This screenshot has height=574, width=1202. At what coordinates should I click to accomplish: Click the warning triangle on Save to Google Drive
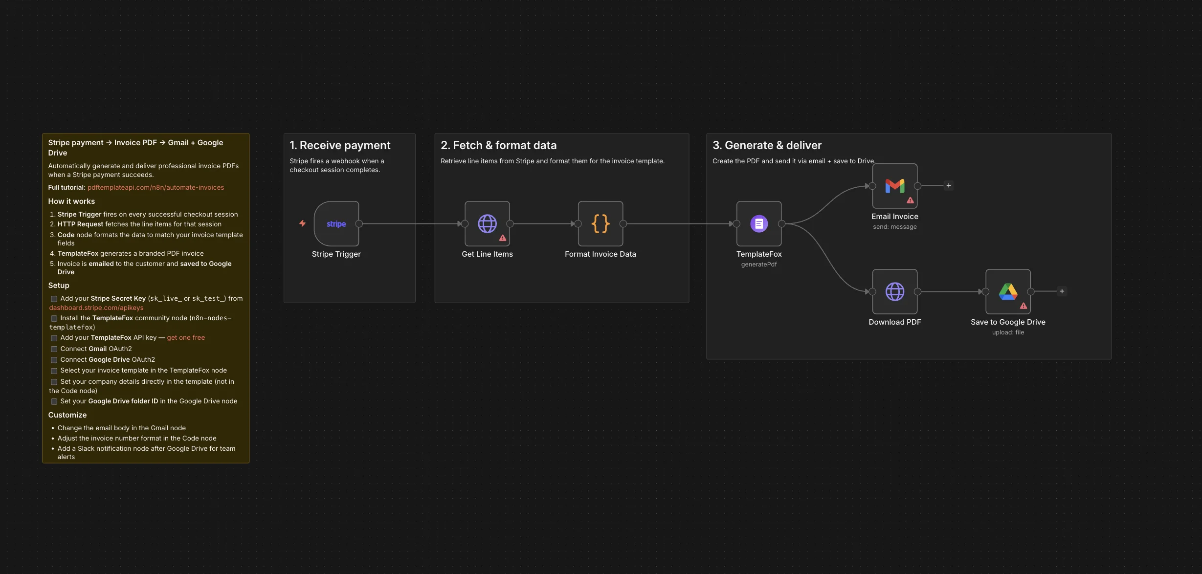tap(1024, 306)
